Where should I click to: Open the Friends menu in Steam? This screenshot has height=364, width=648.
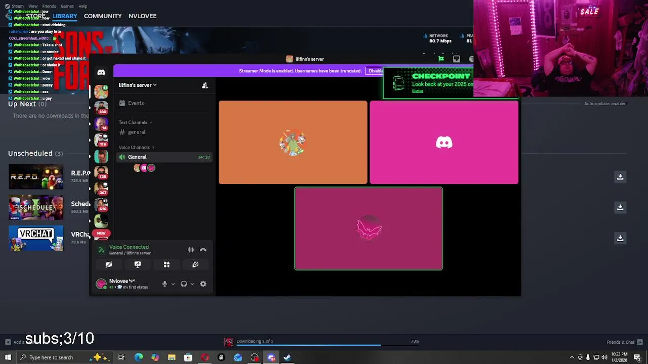click(49, 6)
